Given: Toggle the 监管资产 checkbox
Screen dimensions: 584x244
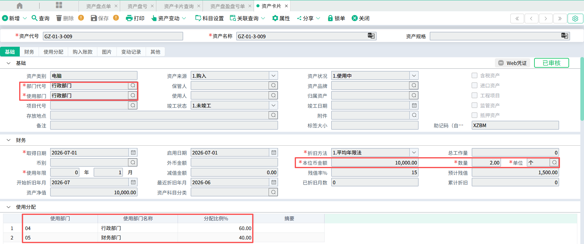Looking at the screenshot, I should (474, 105).
